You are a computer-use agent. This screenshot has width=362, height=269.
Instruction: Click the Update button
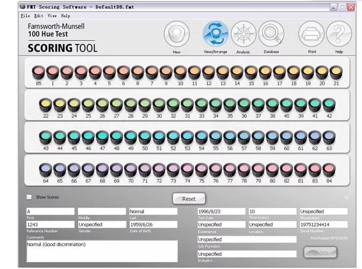[320, 252]
